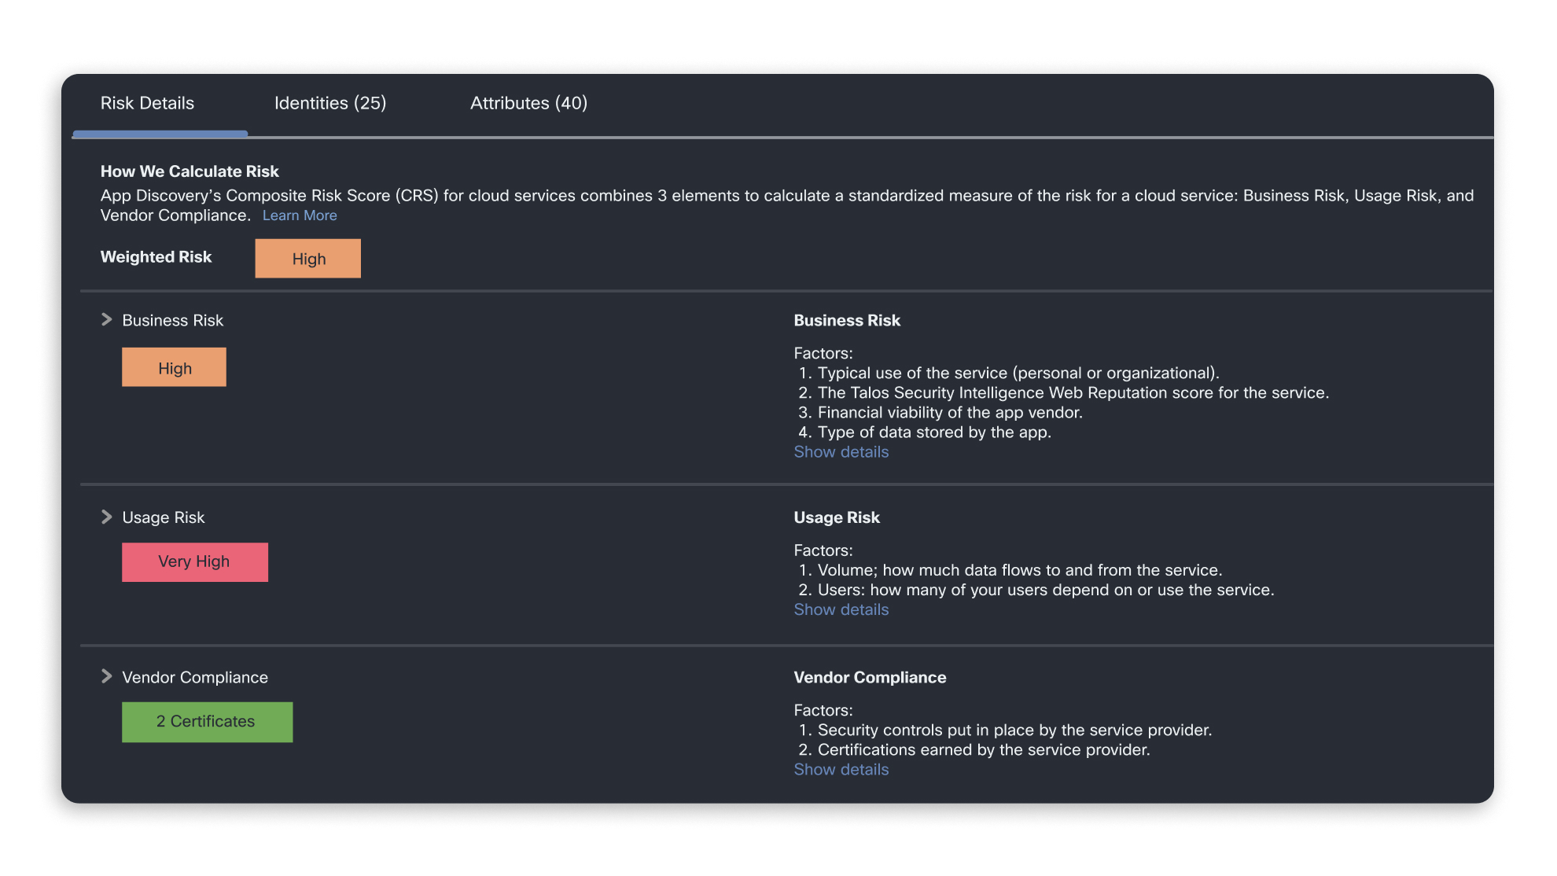1557x876 pixels.
Task: Expand the Usage Risk chevron
Action: pos(107,517)
